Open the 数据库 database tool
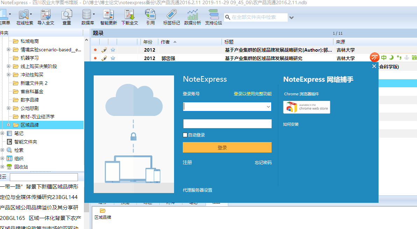 click(x=87, y=17)
